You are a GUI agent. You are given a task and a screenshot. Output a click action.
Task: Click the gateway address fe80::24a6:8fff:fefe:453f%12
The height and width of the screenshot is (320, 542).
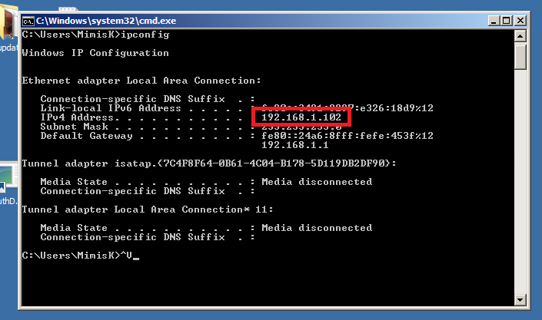point(347,136)
